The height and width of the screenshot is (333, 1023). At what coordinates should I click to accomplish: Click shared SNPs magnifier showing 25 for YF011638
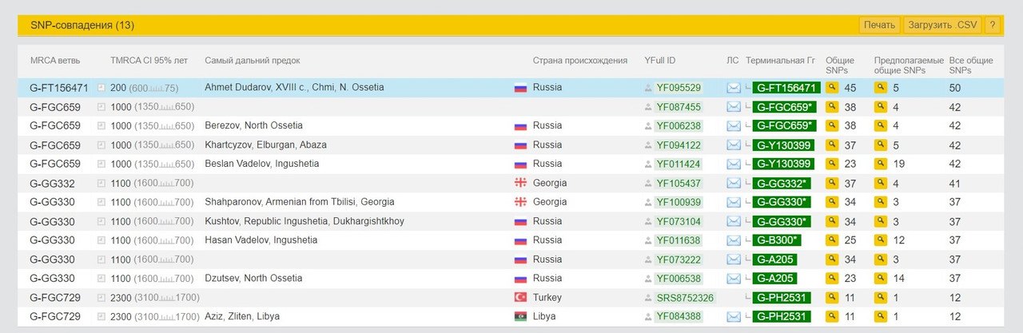click(832, 240)
